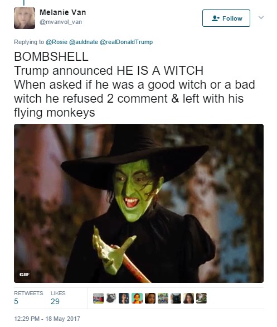The width and height of the screenshot is (277, 327).
Task: Open the teal-background cartoon liker avatar
Action: click(x=137, y=298)
